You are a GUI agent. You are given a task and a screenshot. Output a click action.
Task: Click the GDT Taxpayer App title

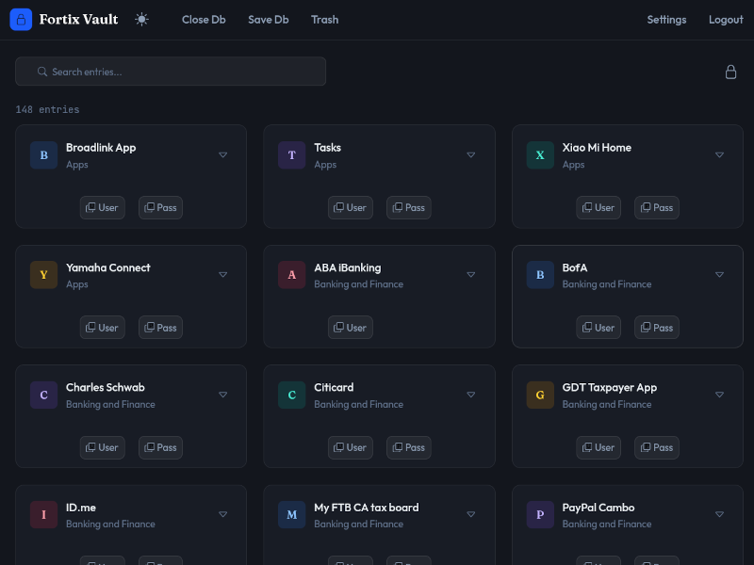609,388
